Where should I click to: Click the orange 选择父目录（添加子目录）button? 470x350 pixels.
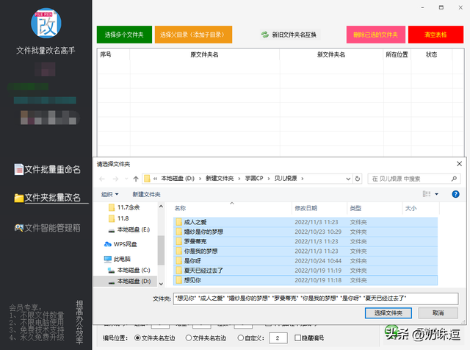pyautogui.click(x=193, y=35)
